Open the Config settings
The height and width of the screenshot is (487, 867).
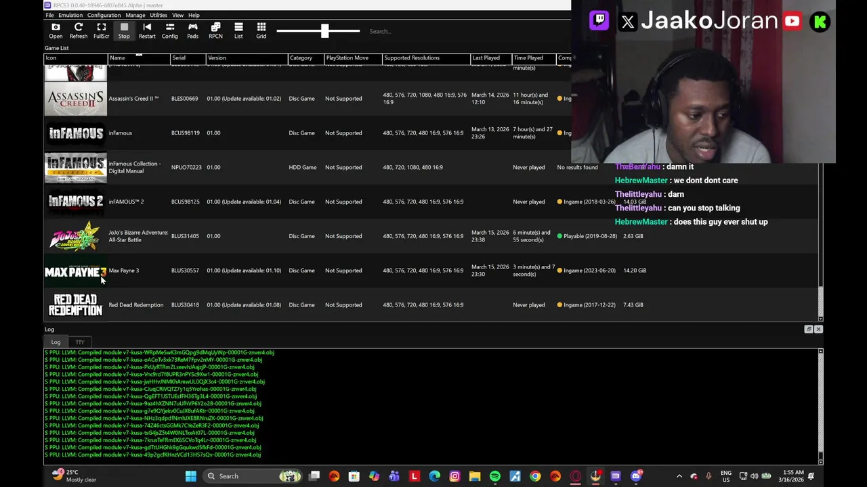tap(170, 30)
